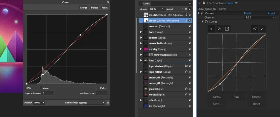Close Effect Controls panel with X icon
This screenshot has height=117, width=280.
pyautogui.click(x=200, y=3)
